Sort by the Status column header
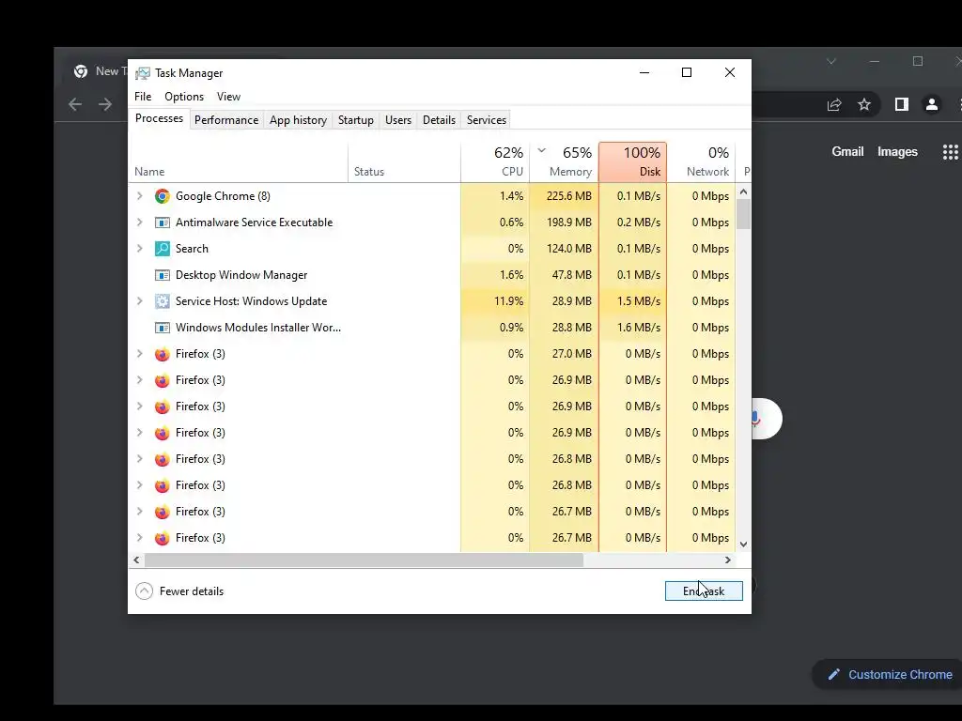Viewport: 962px width, 721px height. 404,162
